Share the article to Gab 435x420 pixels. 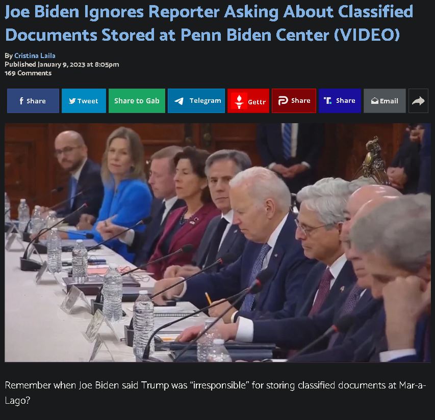pos(137,101)
